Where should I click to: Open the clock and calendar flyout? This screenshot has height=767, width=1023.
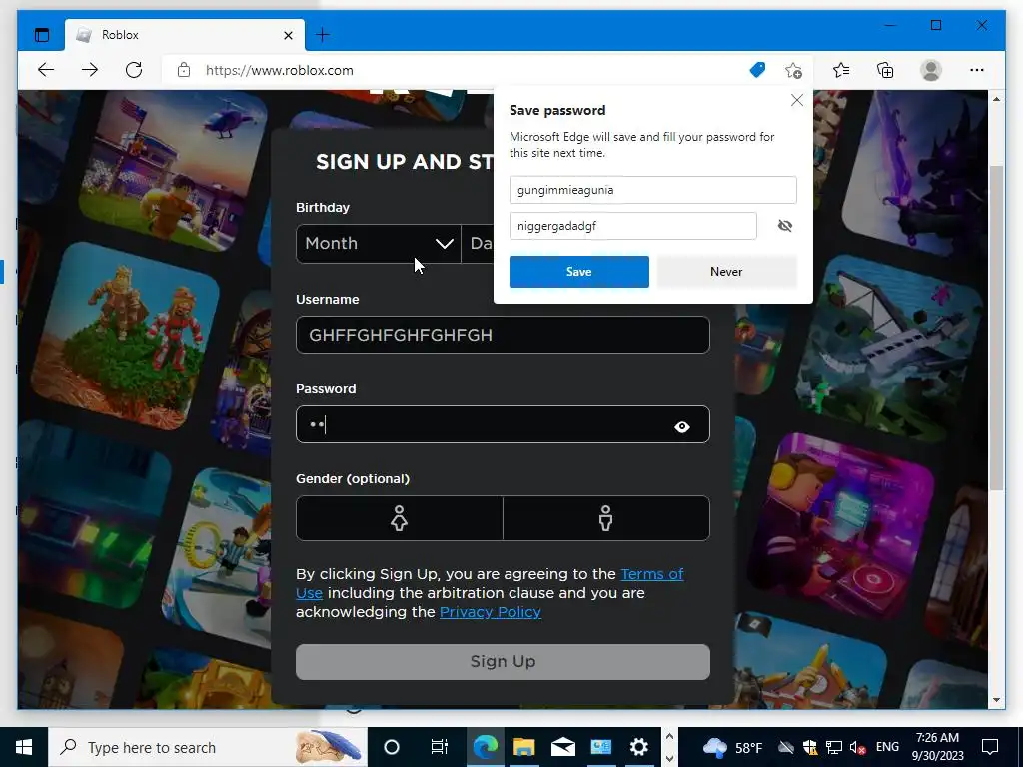[937, 747]
